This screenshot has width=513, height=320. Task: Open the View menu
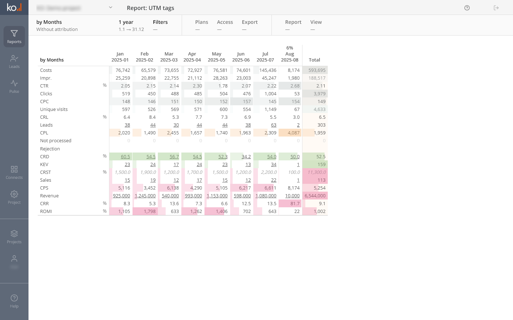(316, 22)
